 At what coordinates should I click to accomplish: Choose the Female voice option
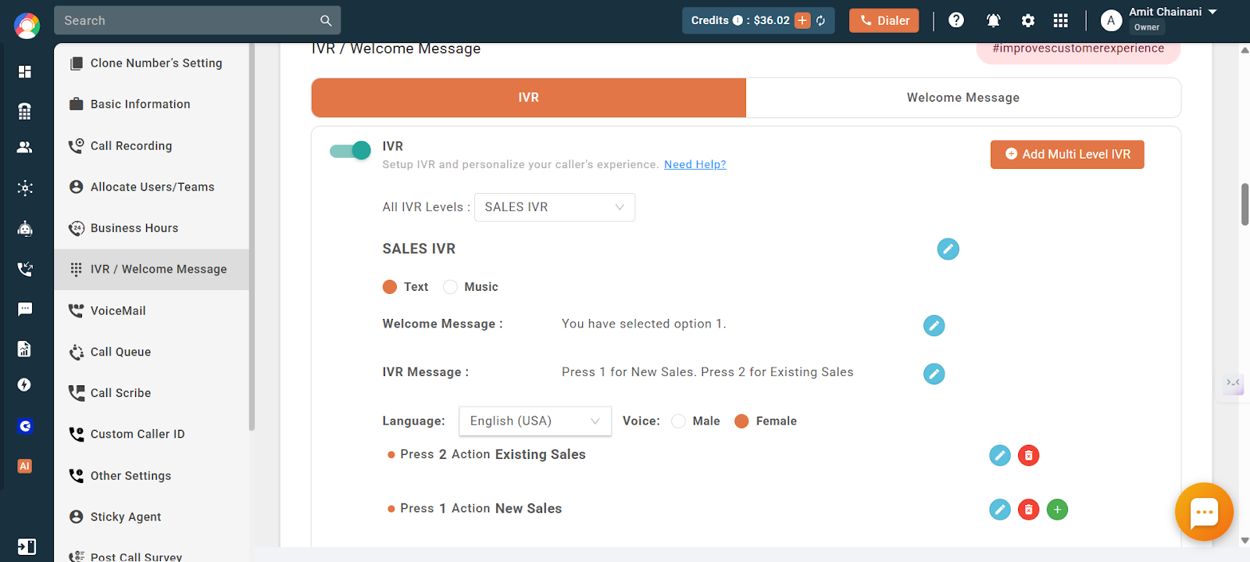(x=741, y=421)
